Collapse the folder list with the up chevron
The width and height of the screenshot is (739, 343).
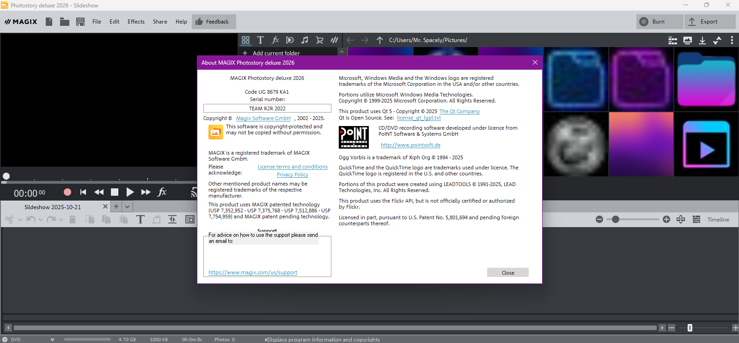(x=342, y=52)
